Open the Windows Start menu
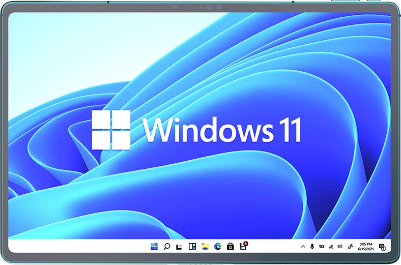The width and height of the screenshot is (401, 265). 154,246
